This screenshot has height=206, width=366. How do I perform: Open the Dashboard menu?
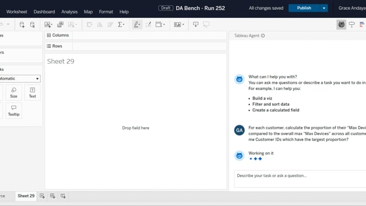click(x=45, y=11)
